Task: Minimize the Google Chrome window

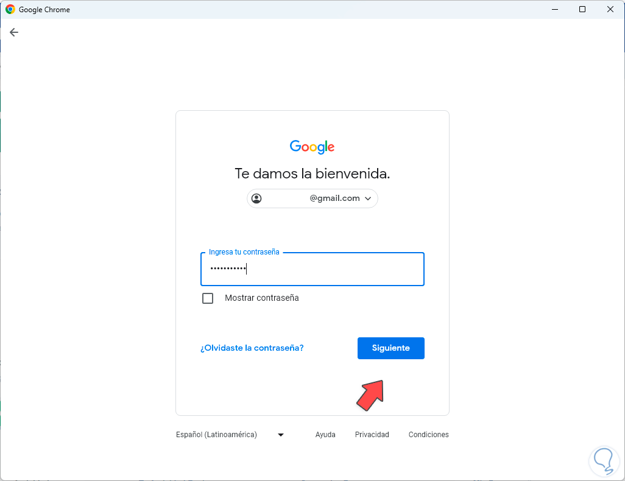Action: pos(554,9)
